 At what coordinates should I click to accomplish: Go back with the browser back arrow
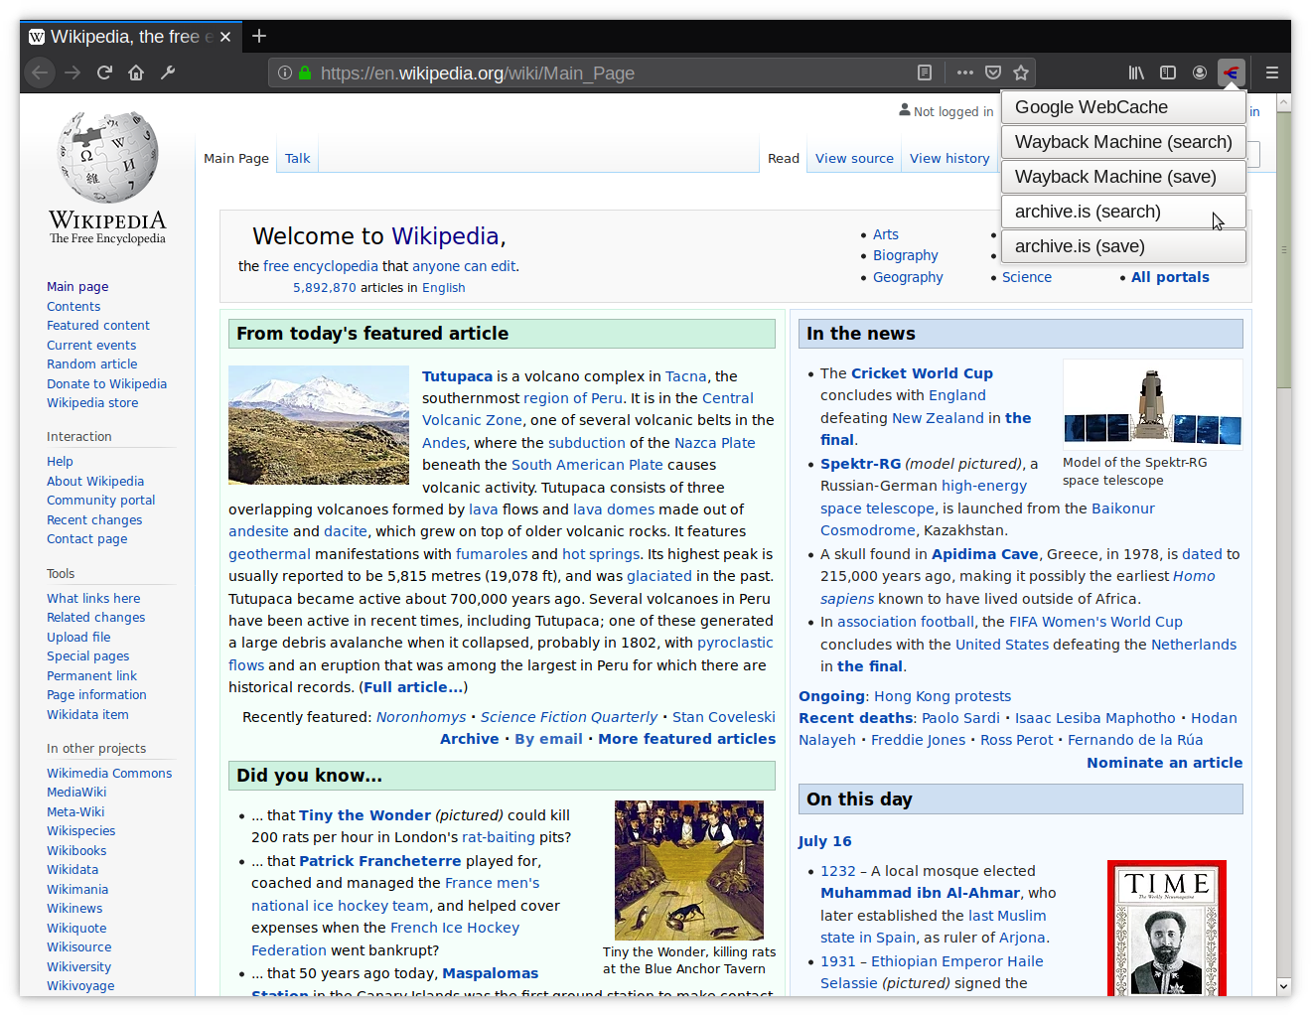click(40, 73)
